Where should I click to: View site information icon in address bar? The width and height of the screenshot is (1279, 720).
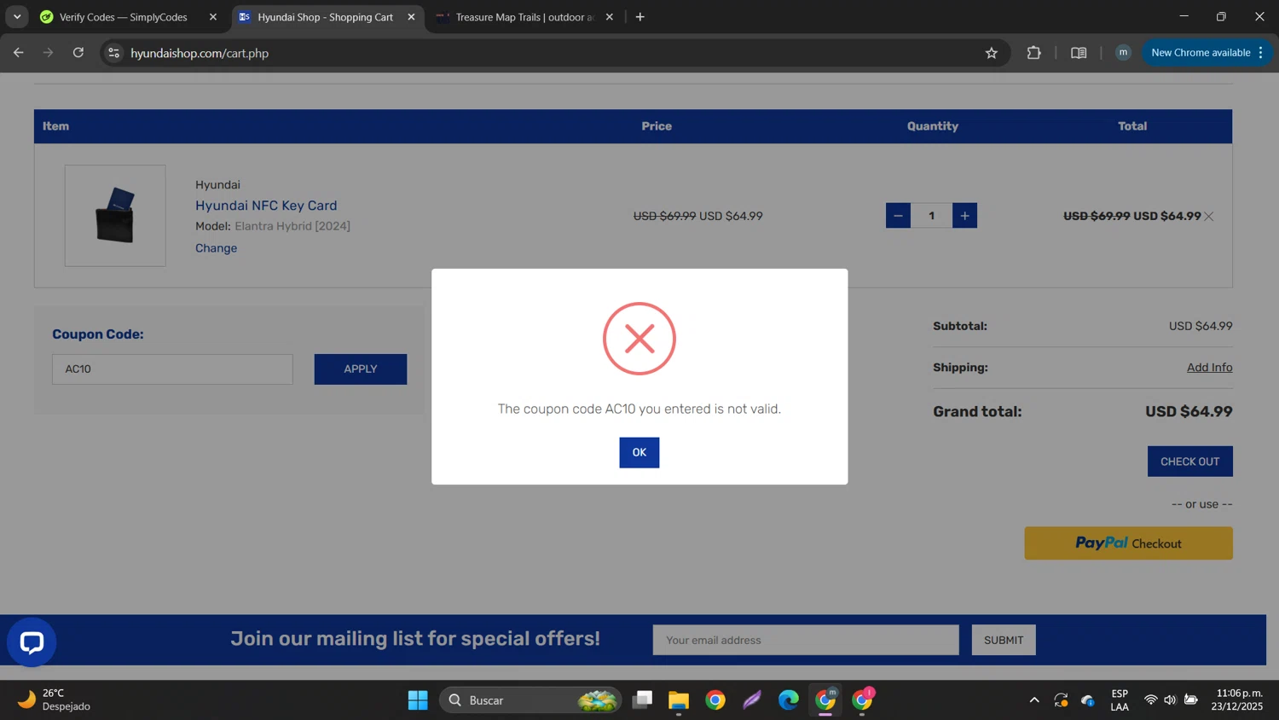pos(114,53)
